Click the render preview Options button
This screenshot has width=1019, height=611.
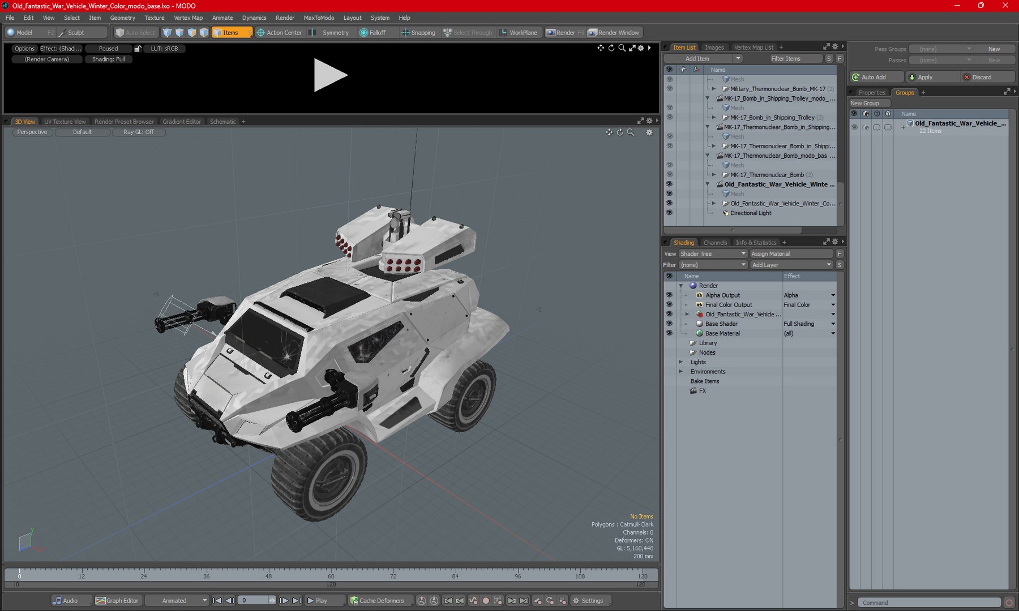[24, 49]
